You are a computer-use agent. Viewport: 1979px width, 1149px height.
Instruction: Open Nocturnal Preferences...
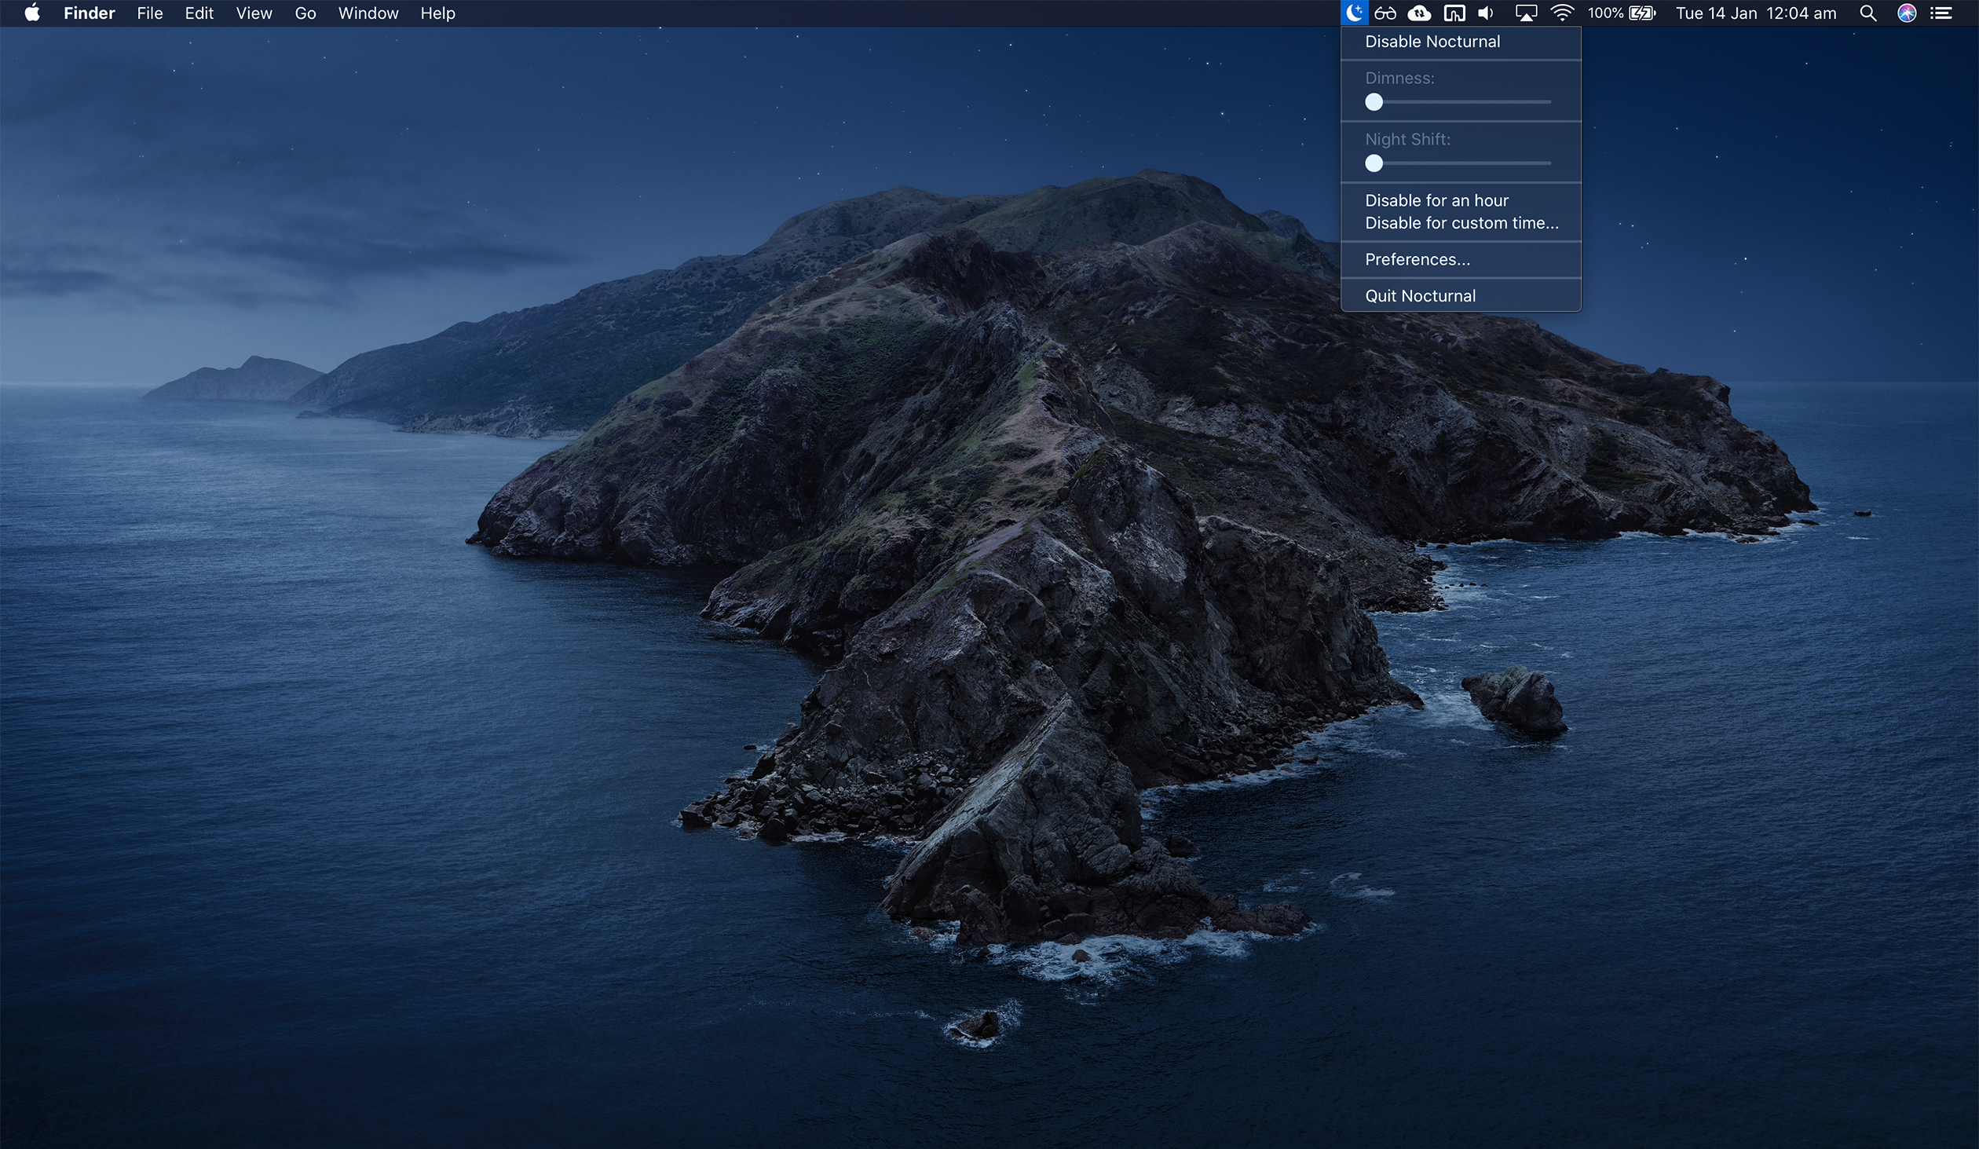click(x=1417, y=259)
